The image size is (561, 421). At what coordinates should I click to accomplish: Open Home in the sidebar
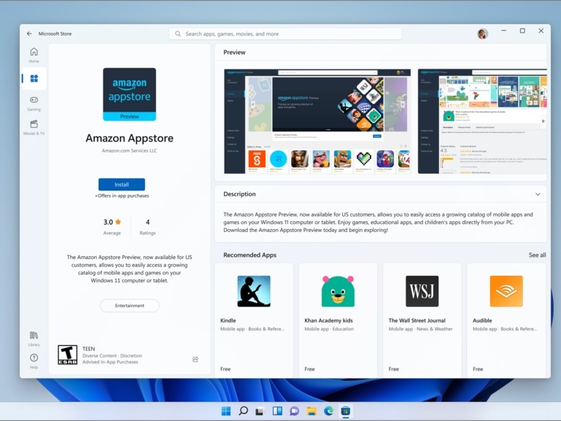34,55
